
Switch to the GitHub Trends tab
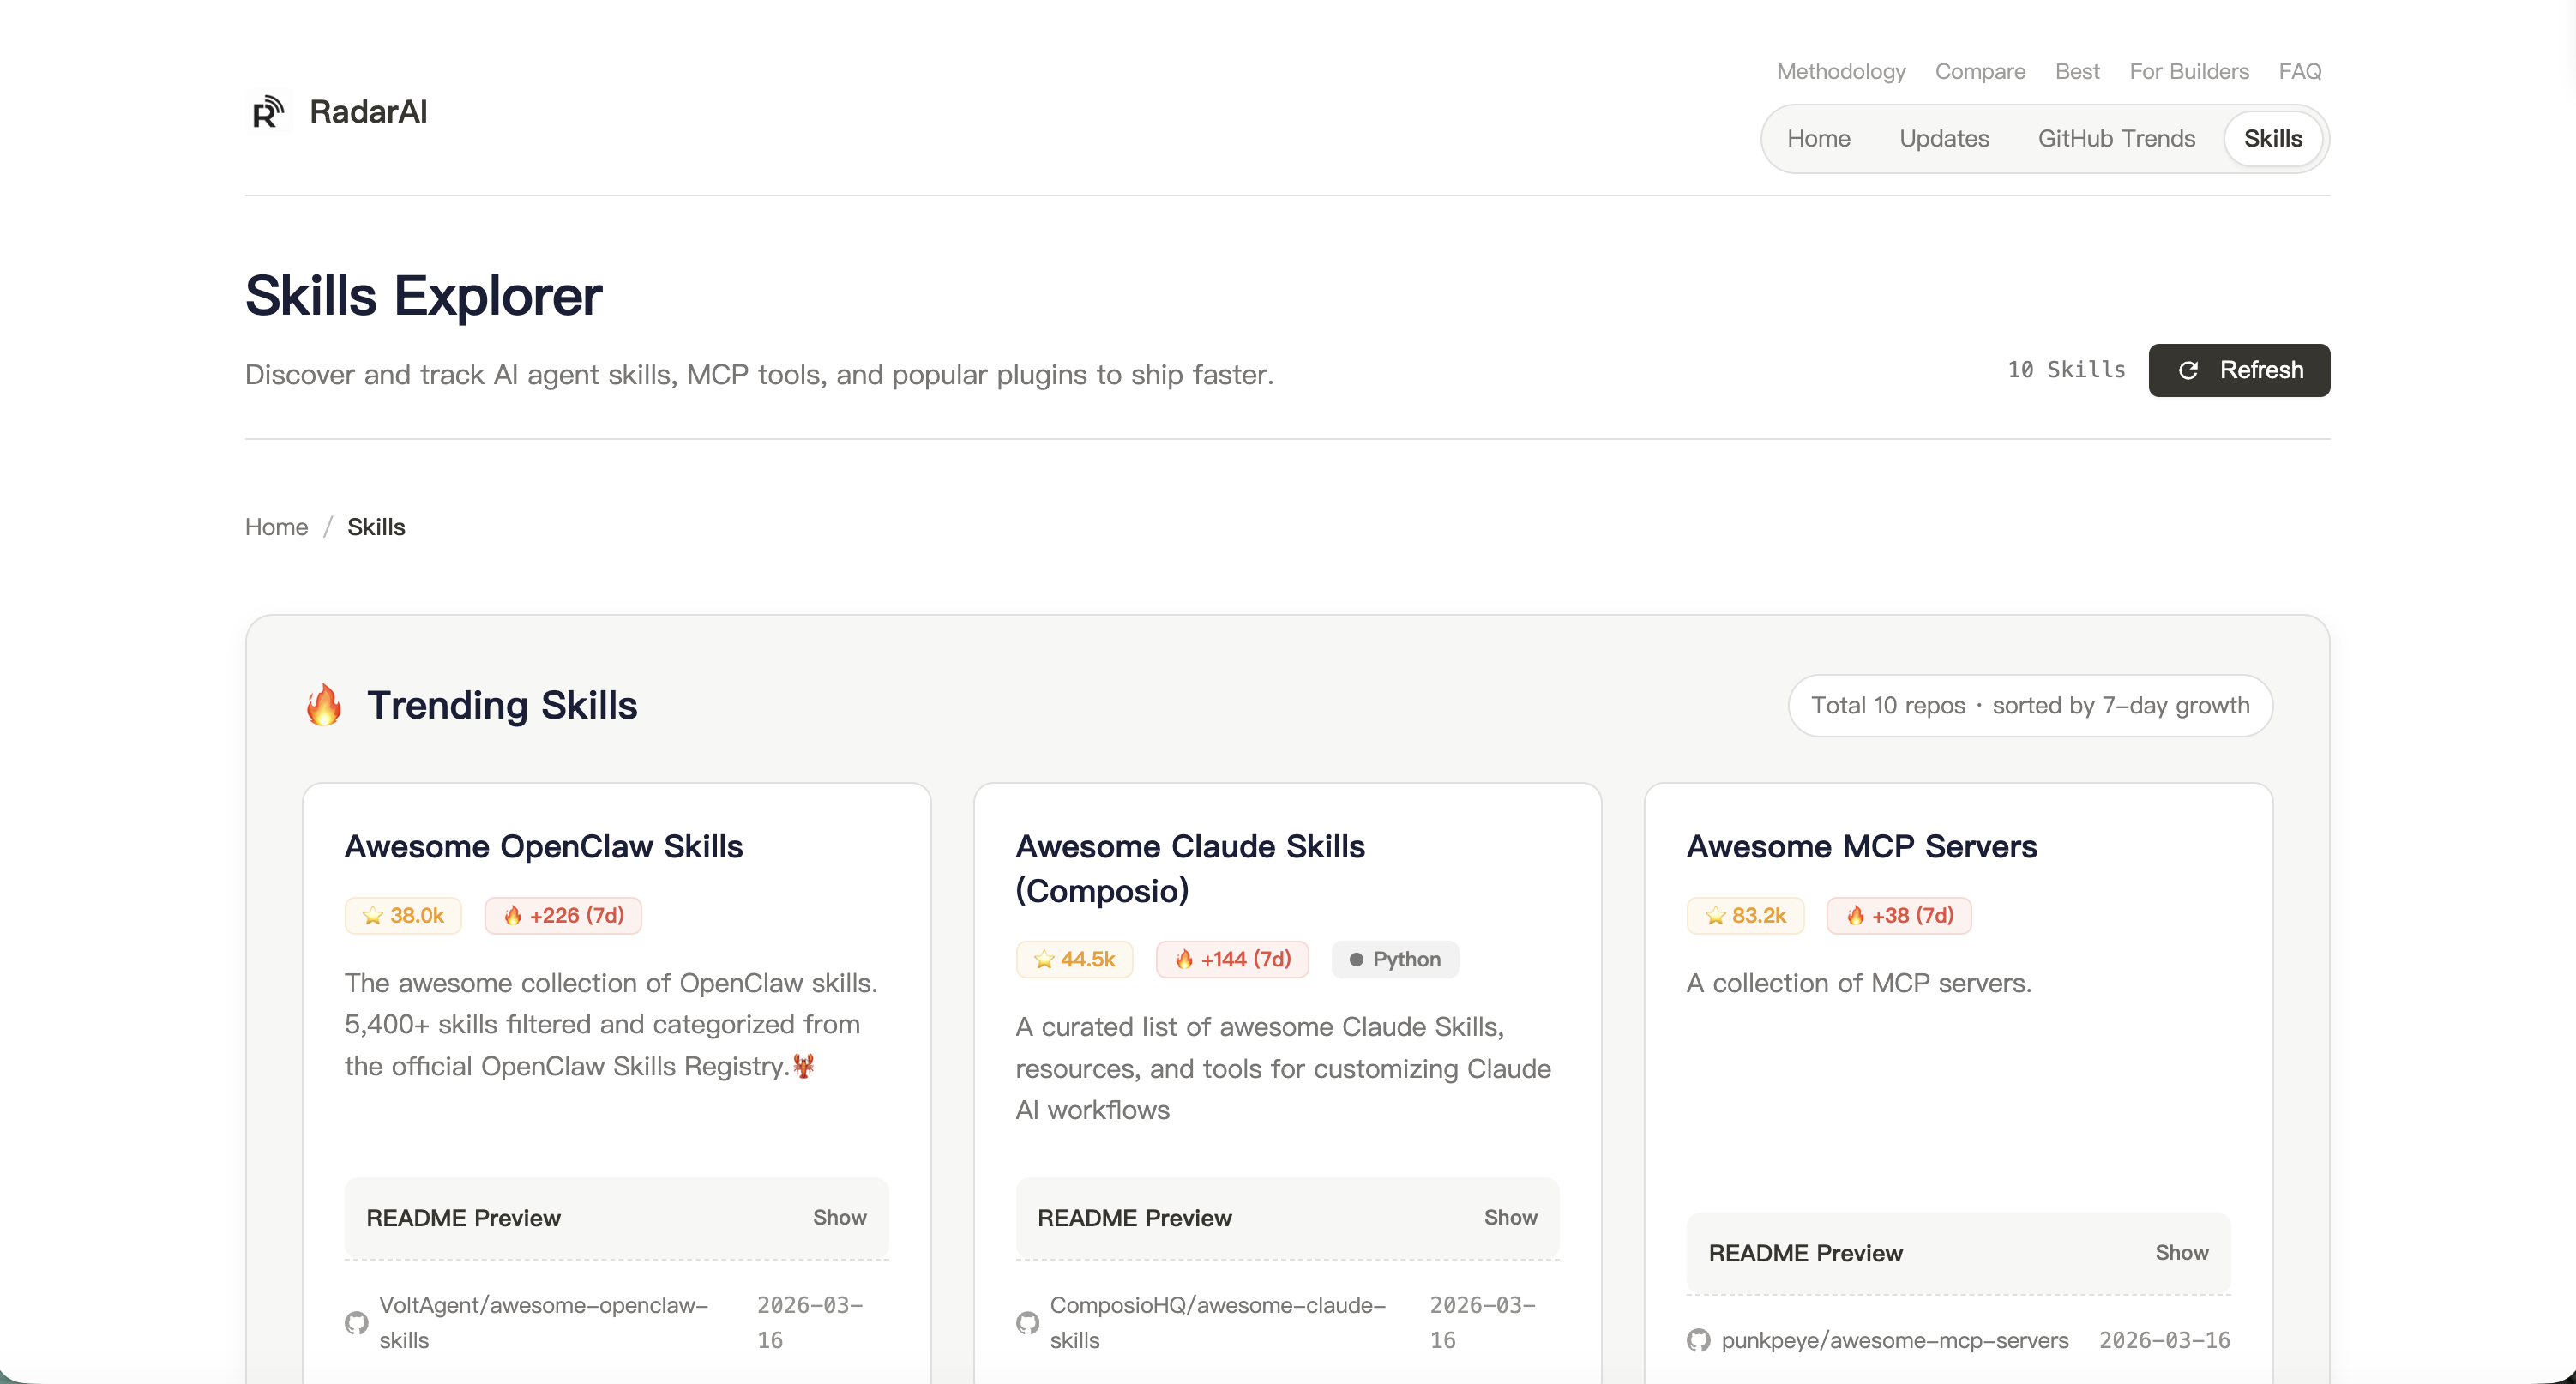2116,139
